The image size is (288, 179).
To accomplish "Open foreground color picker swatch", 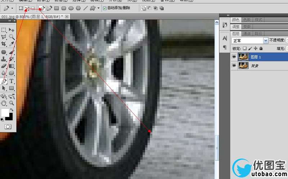I will pyautogui.click(x=4, y=112).
